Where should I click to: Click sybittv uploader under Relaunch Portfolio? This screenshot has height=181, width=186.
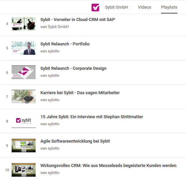click(53, 51)
